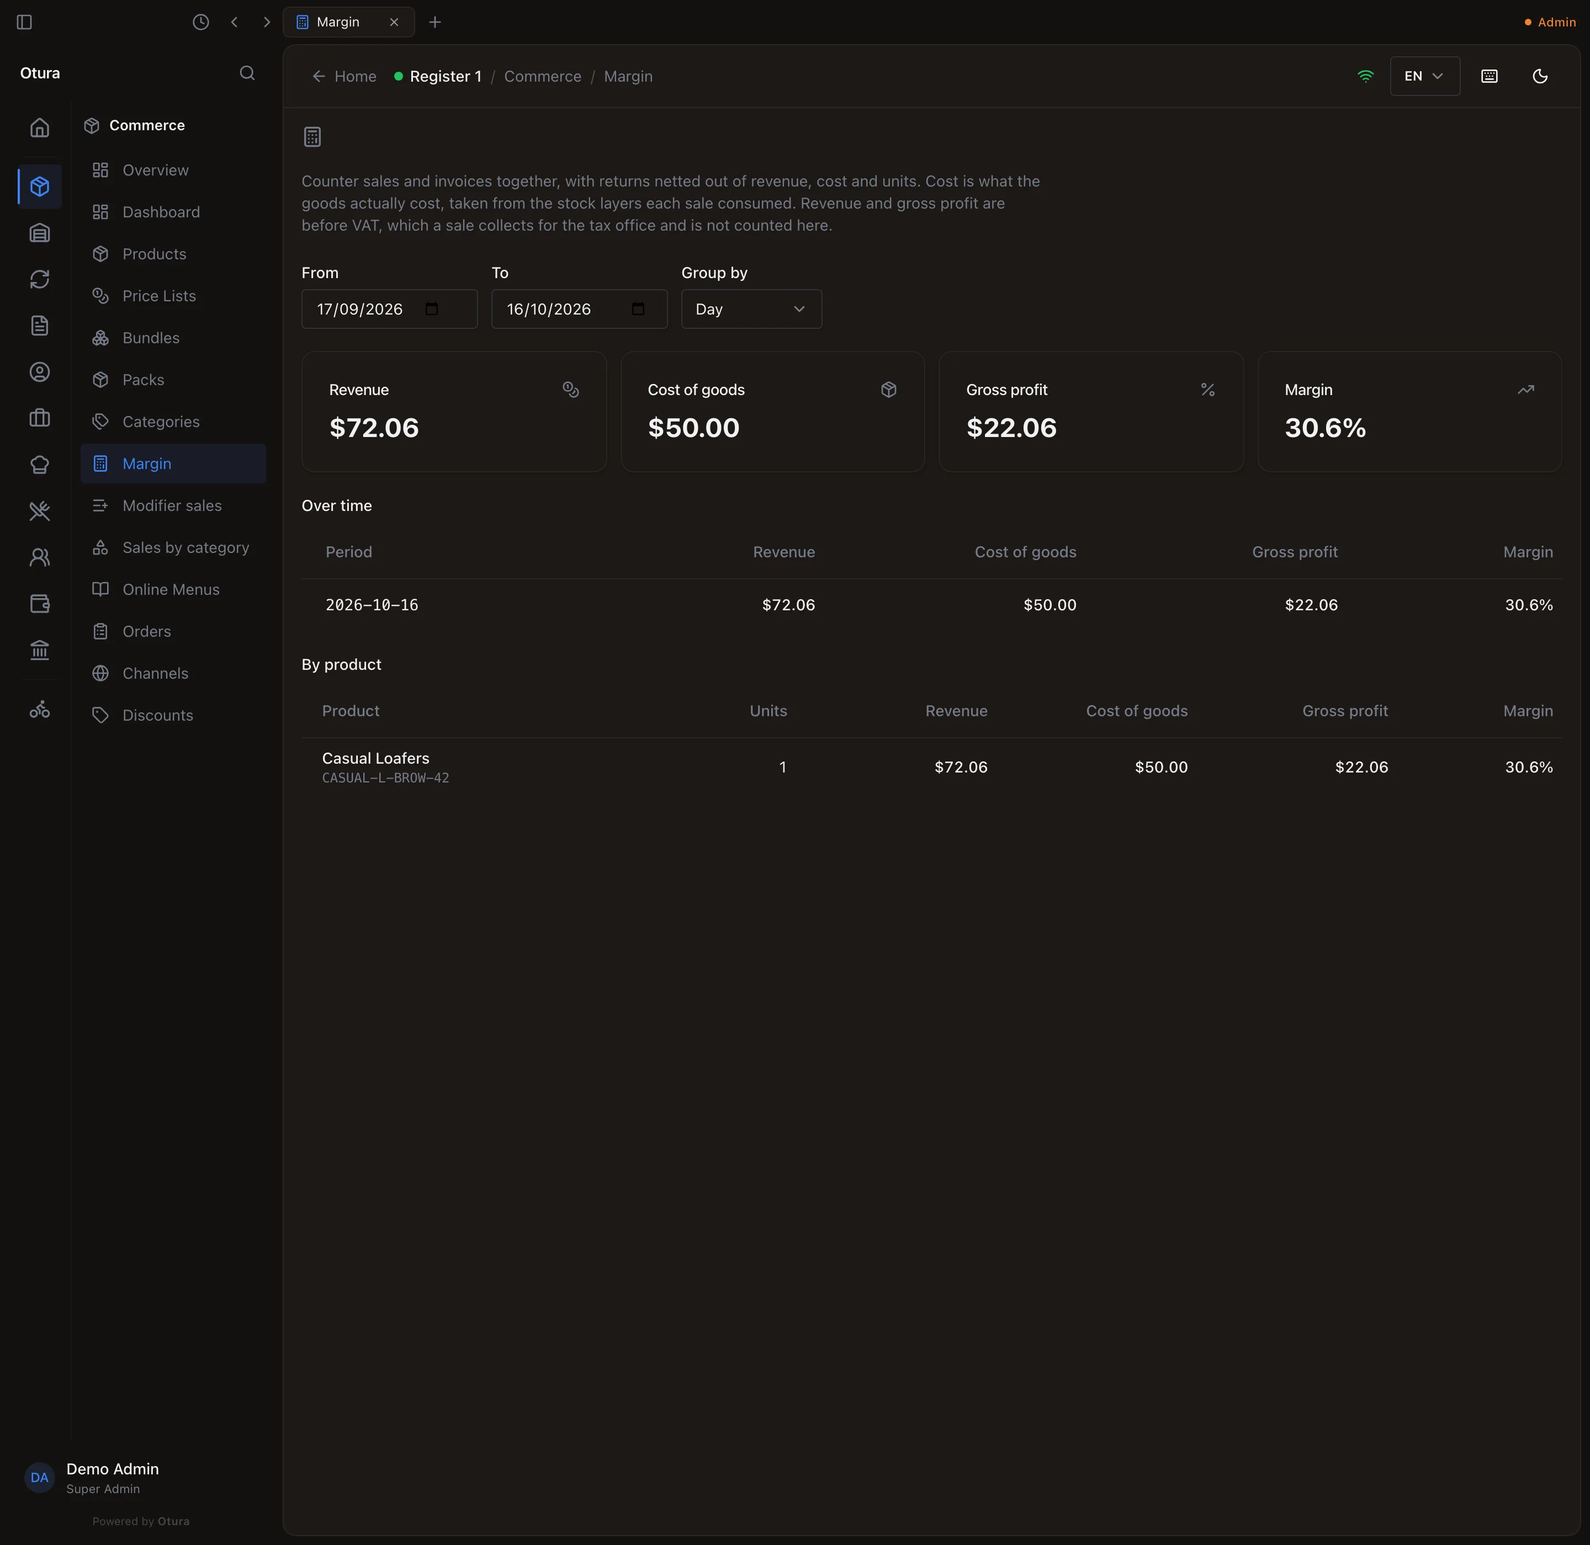The width and height of the screenshot is (1590, 1545).
Task: Open Sales by category menu item
Action: (173, 548)
